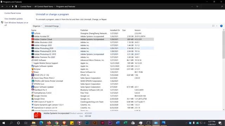Navigate to Control Panel breadcrumb

coord(26,6)
